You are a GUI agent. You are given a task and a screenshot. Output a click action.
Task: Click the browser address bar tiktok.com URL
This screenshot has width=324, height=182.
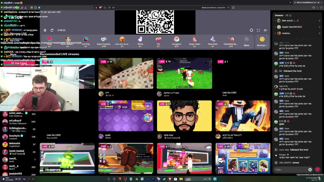click(213, 8)
